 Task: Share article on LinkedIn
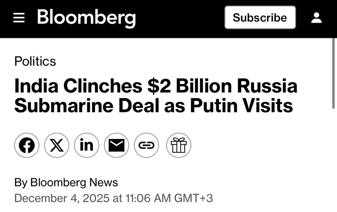87,145
